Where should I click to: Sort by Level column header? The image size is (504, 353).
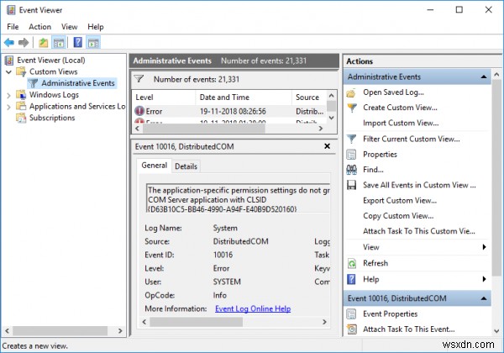[163, 97]
